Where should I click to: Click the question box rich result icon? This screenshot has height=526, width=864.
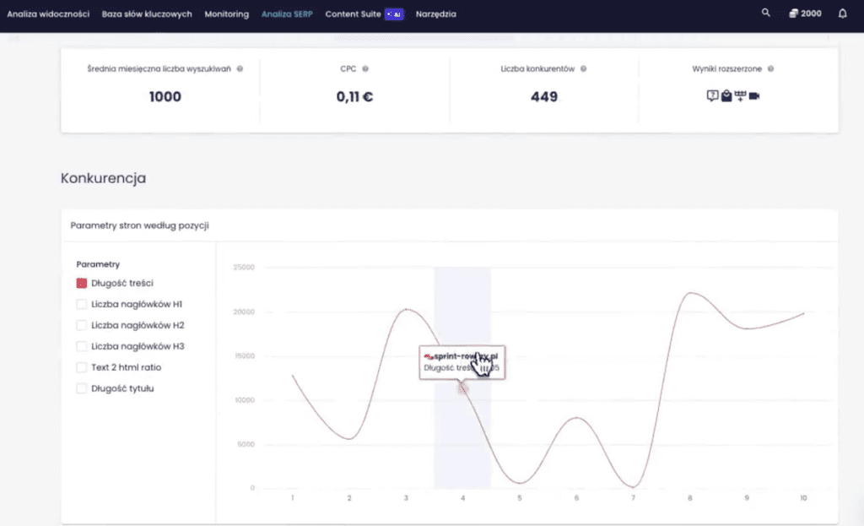[x=712, y=96]
